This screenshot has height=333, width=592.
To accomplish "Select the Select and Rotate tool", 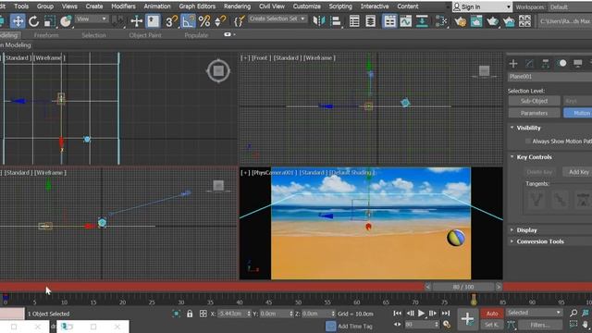I will (x=34, y=21).
